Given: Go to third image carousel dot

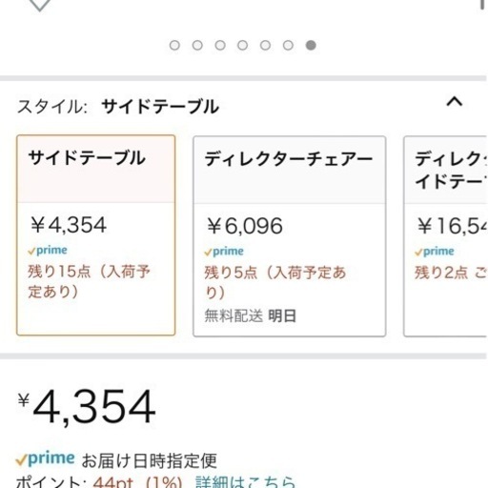Looking at the screenshot, I should [220, 46].
